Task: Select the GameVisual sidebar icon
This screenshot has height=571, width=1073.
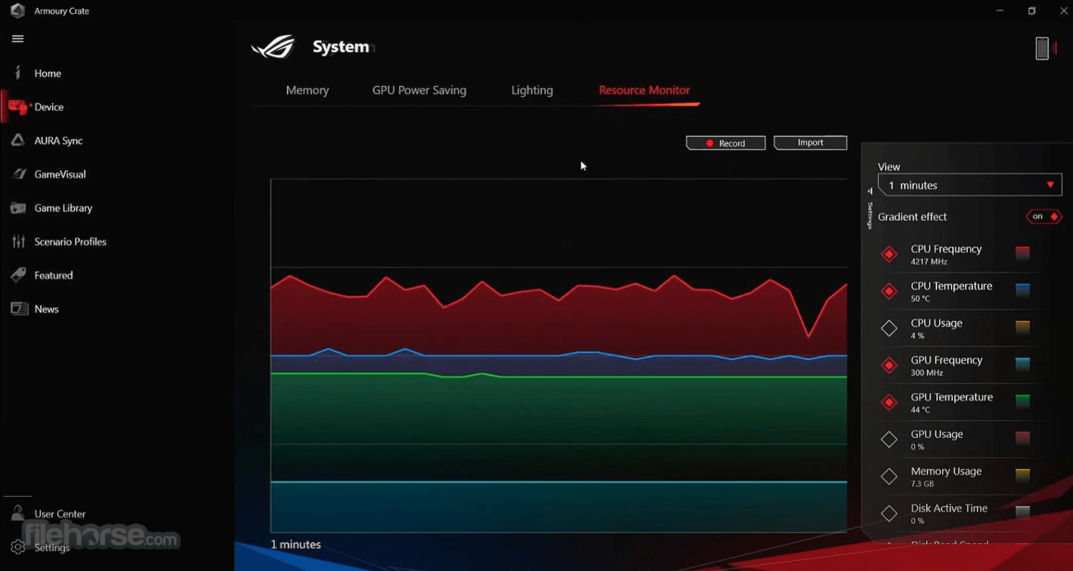Action: [x=18, y=174]
